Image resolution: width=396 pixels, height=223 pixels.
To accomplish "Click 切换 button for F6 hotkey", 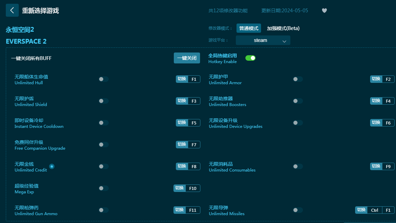I will click(376, 123).
